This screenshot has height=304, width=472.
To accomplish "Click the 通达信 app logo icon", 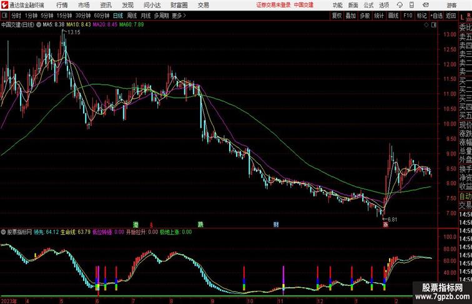I will coord(4,5).
